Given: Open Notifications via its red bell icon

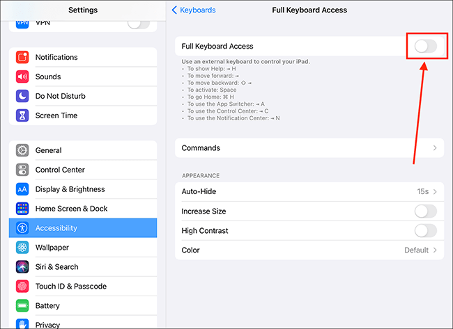Looking at the screenshot, I should tap(22, 57).
